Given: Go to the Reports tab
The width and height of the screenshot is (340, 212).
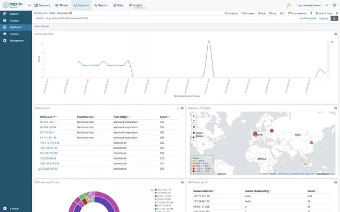Looking at the screenshot, I should point(101,5).
